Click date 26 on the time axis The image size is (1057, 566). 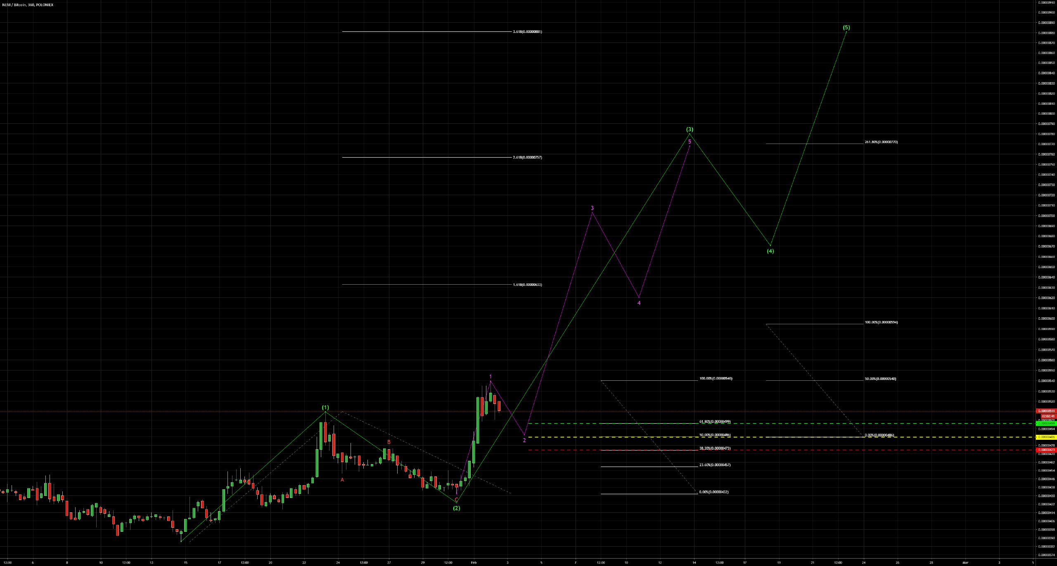(898, 562)
